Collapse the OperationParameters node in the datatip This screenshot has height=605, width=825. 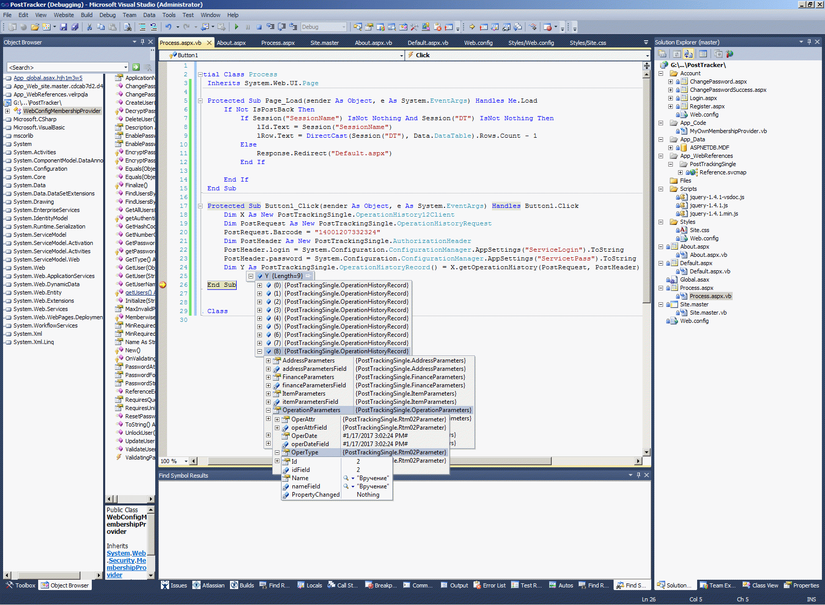268,410
